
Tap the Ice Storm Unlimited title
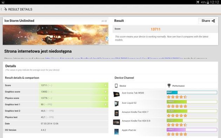tap(19, 21)
